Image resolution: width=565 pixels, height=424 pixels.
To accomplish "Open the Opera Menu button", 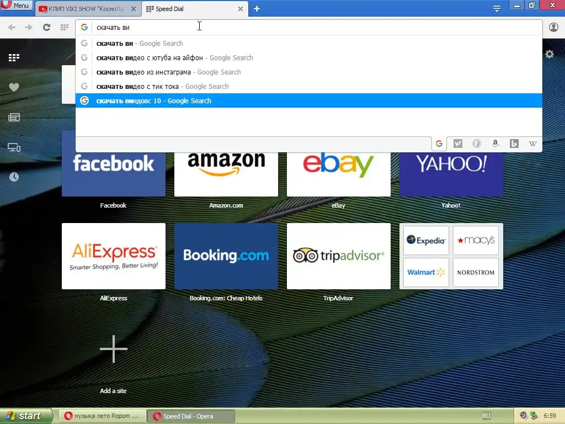I will point(17,6).
